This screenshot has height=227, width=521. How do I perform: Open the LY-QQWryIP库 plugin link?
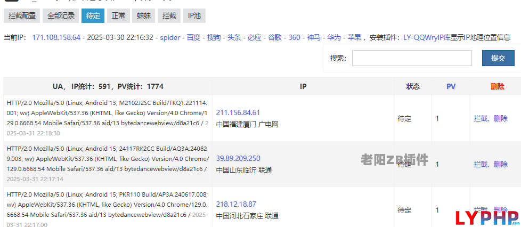pos(427,37)
